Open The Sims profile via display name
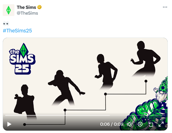The width and height of the screenshot is (172, 133). 26,7
